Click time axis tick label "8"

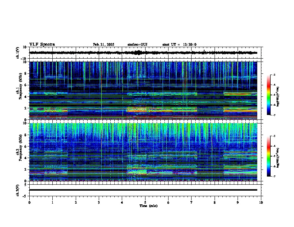point(215,203)
